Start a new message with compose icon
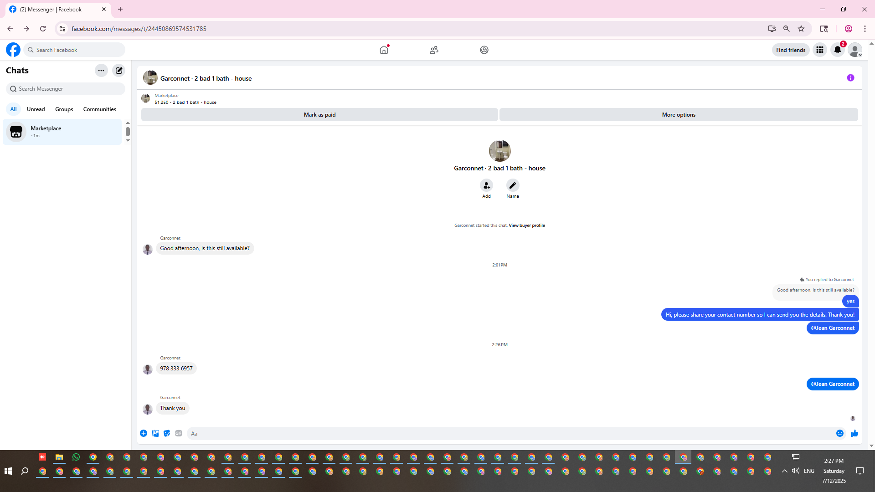Screen dimensions: 875x492 pyautogui.click(x=119, y=71)
